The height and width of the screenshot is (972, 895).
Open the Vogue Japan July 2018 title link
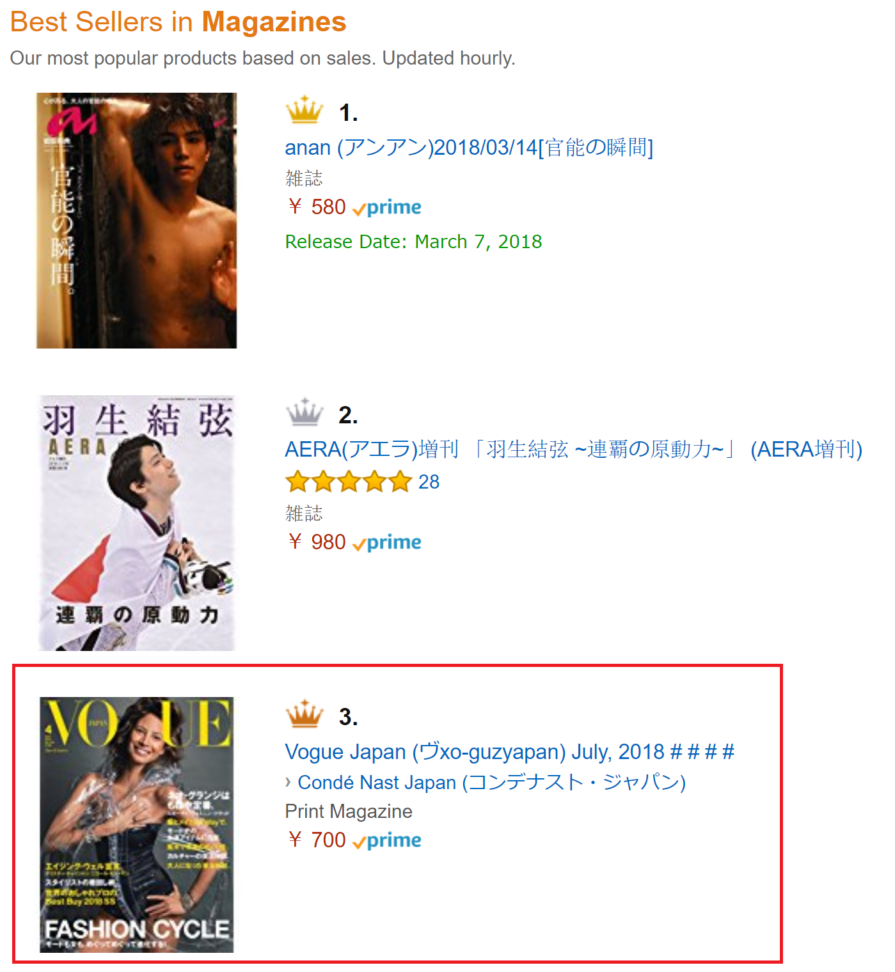(x=510, y=752)
